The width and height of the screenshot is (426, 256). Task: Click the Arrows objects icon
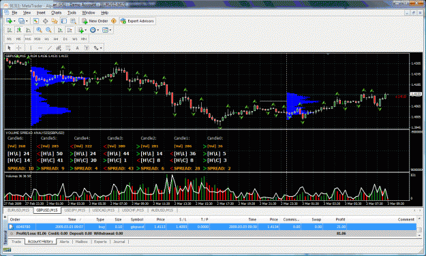96,48
